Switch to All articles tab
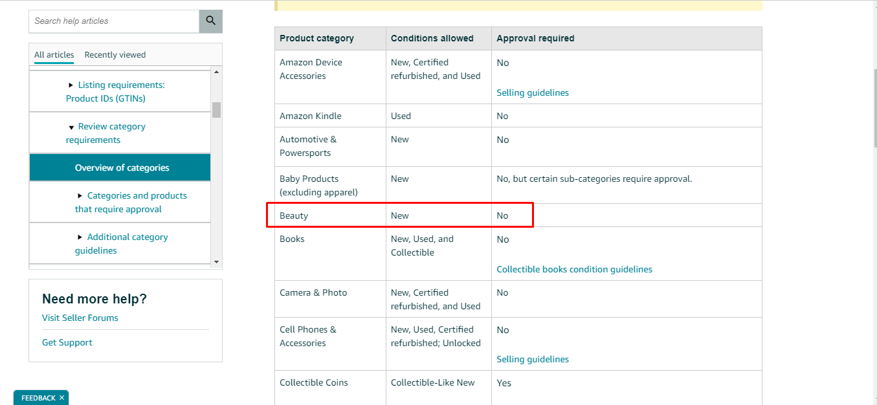Viewport: 877px width, 405px height. coord(54,55)
